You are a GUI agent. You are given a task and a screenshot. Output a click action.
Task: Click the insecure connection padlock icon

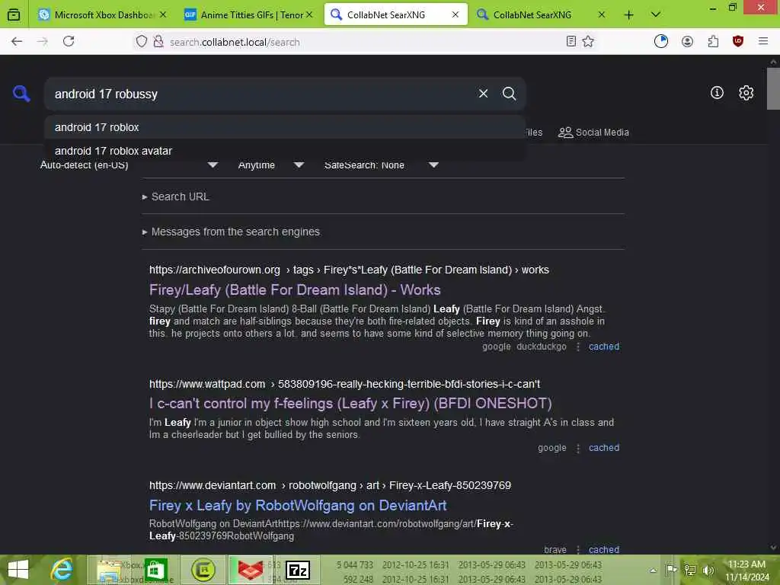coord(158,41)
